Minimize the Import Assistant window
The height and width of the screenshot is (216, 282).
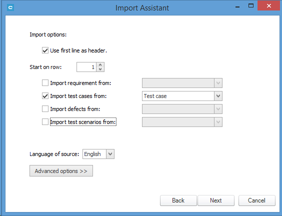click(237, 7)
